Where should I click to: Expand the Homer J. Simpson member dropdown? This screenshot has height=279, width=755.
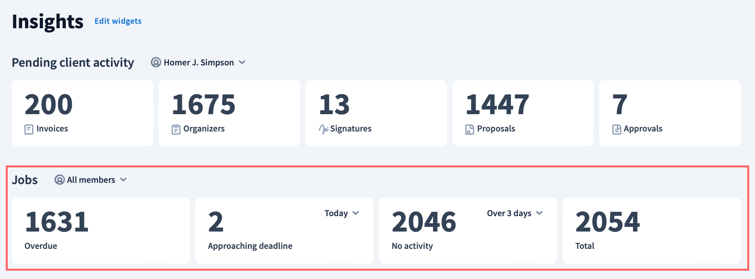pos(242,62)
